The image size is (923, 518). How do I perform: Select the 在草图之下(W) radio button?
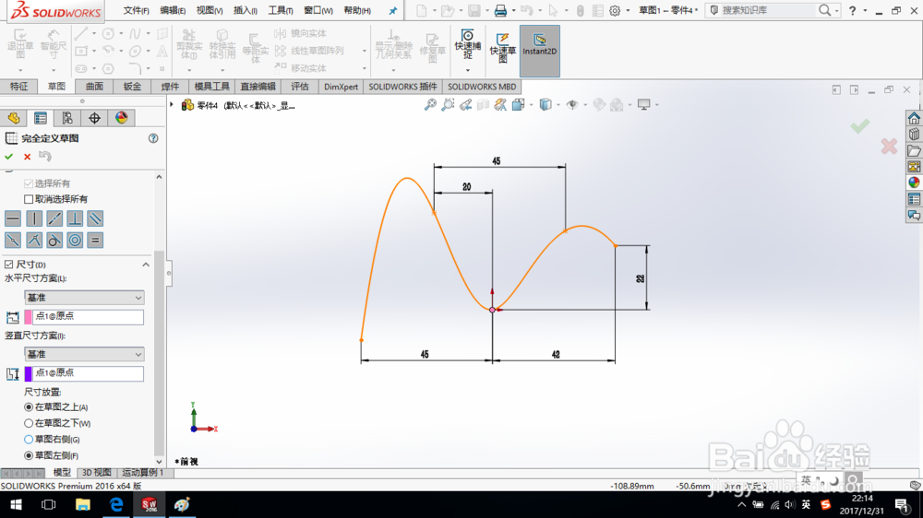coord(29,423)
